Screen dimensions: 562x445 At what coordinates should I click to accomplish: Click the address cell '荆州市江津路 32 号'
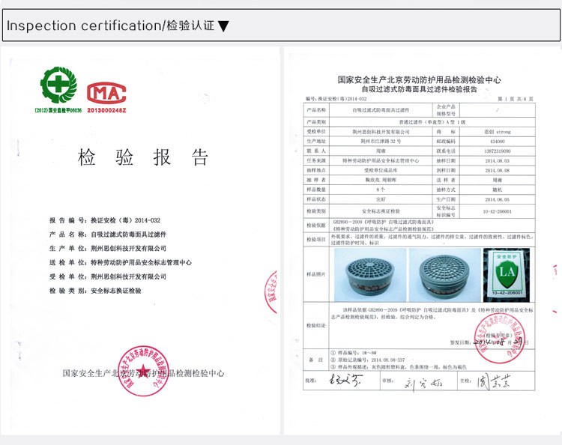[381, 141]
